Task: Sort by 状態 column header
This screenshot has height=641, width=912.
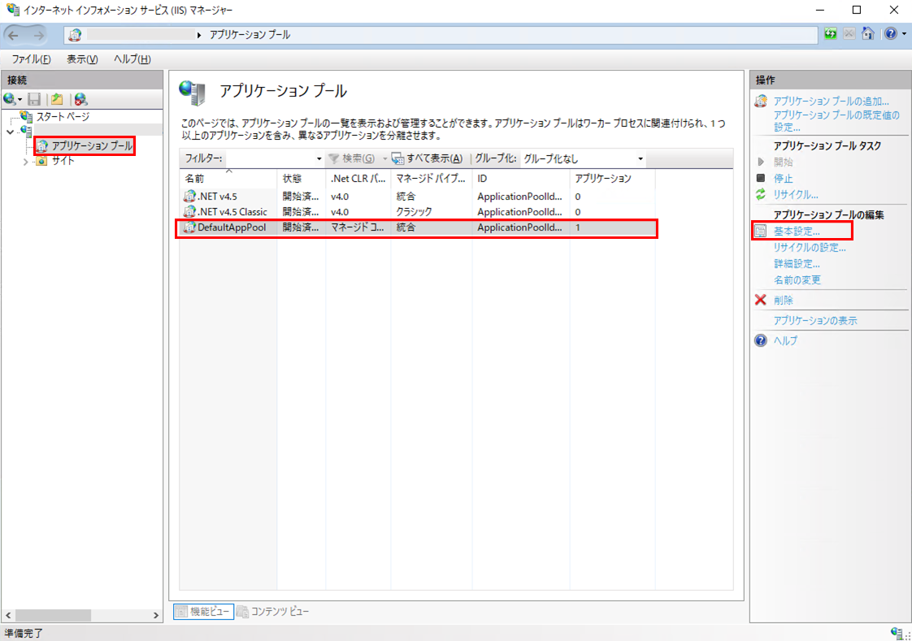Action: click(302, 179)
